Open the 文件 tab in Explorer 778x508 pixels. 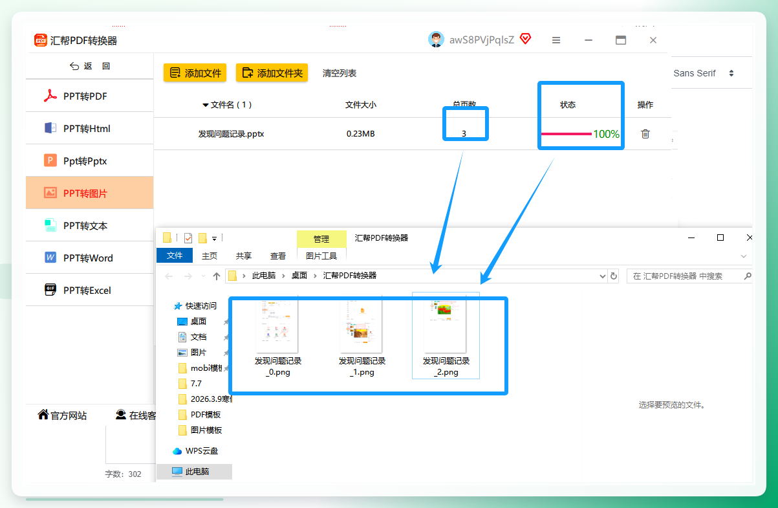(175, 256)
